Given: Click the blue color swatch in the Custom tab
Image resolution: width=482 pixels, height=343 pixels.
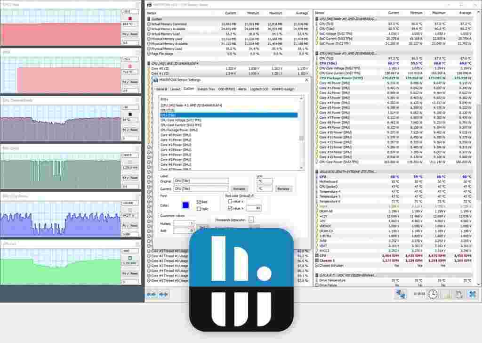Looking at the screenshot, I should (x=185, y=204).
